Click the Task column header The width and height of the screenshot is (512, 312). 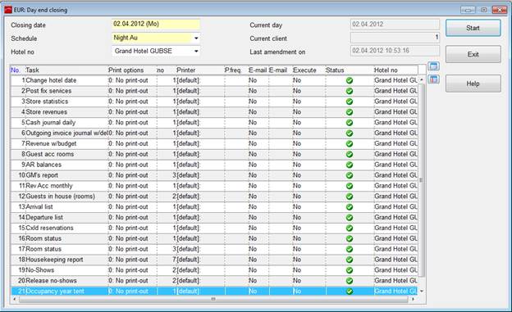(x=66, y=70)
